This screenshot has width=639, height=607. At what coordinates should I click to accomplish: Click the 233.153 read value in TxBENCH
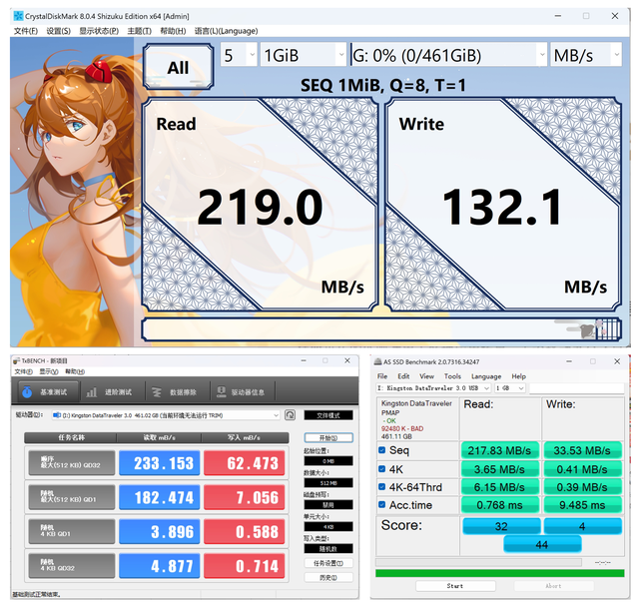click(160, 463)
